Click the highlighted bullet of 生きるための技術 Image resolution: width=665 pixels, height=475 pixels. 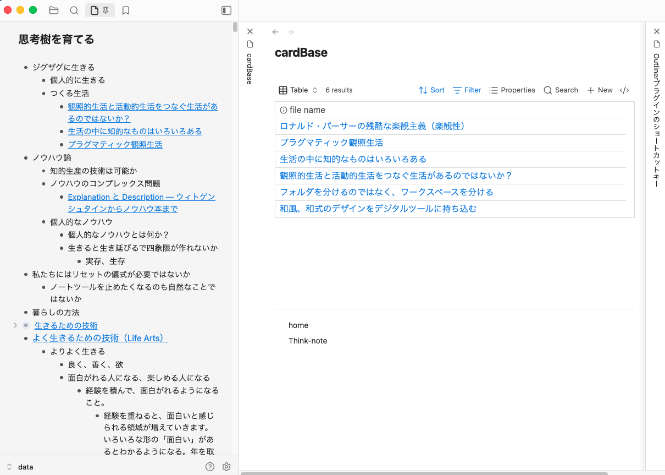pos(26,325)
